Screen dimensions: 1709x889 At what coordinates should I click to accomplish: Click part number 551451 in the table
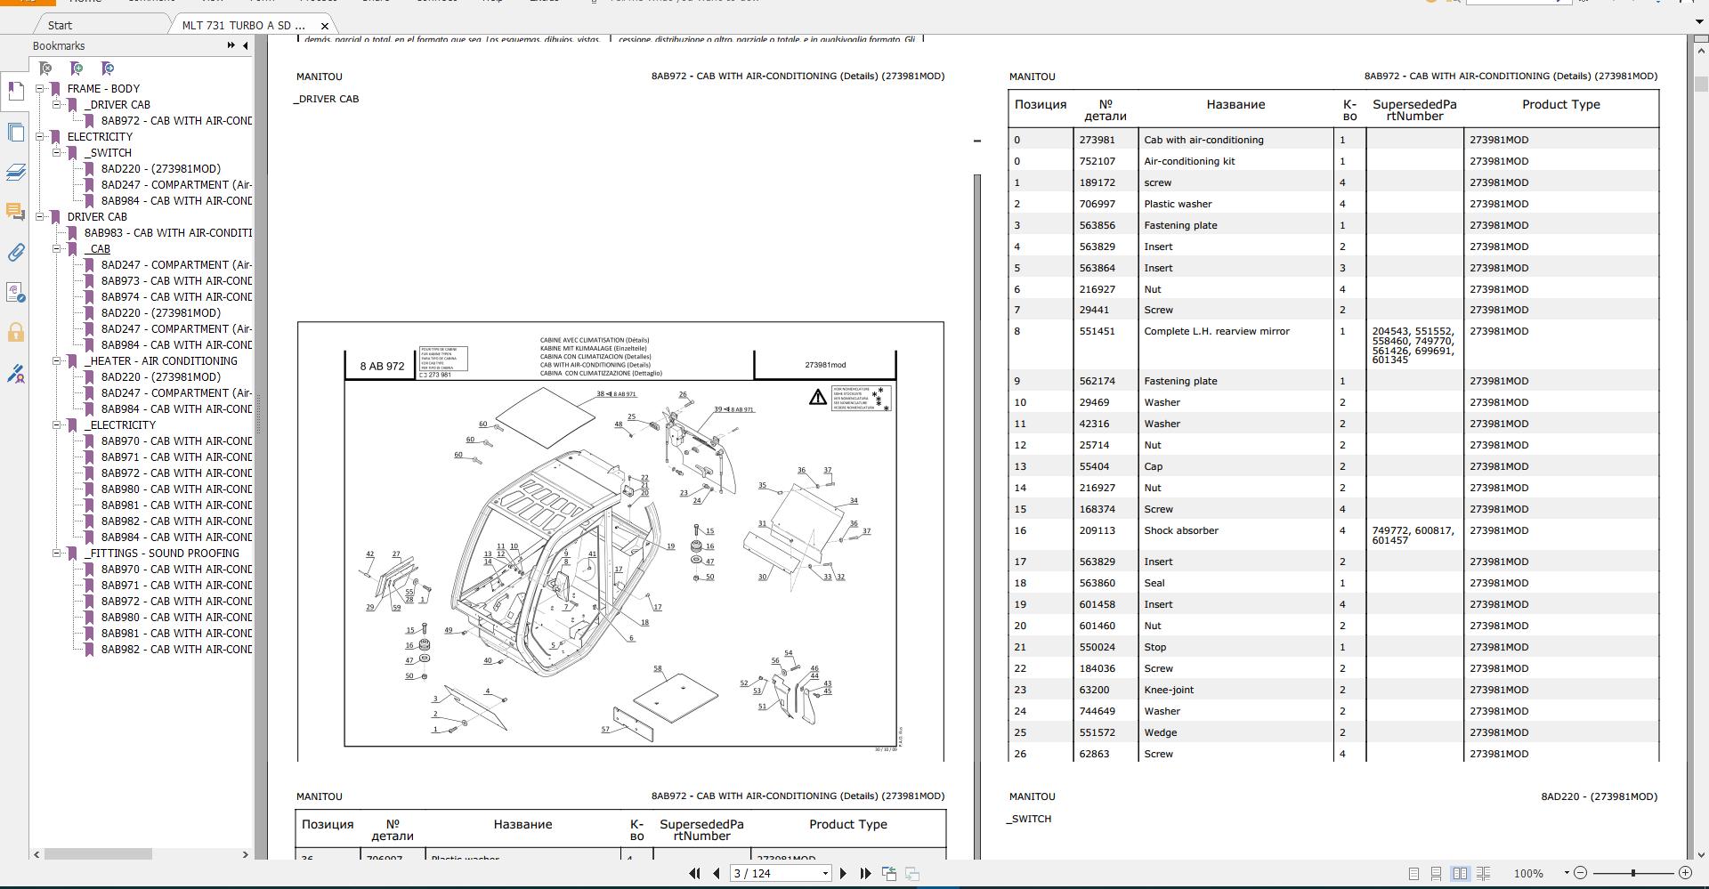point(1097,331)
